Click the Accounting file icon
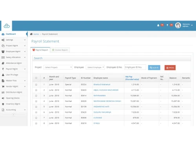 (x=3, y=110)
